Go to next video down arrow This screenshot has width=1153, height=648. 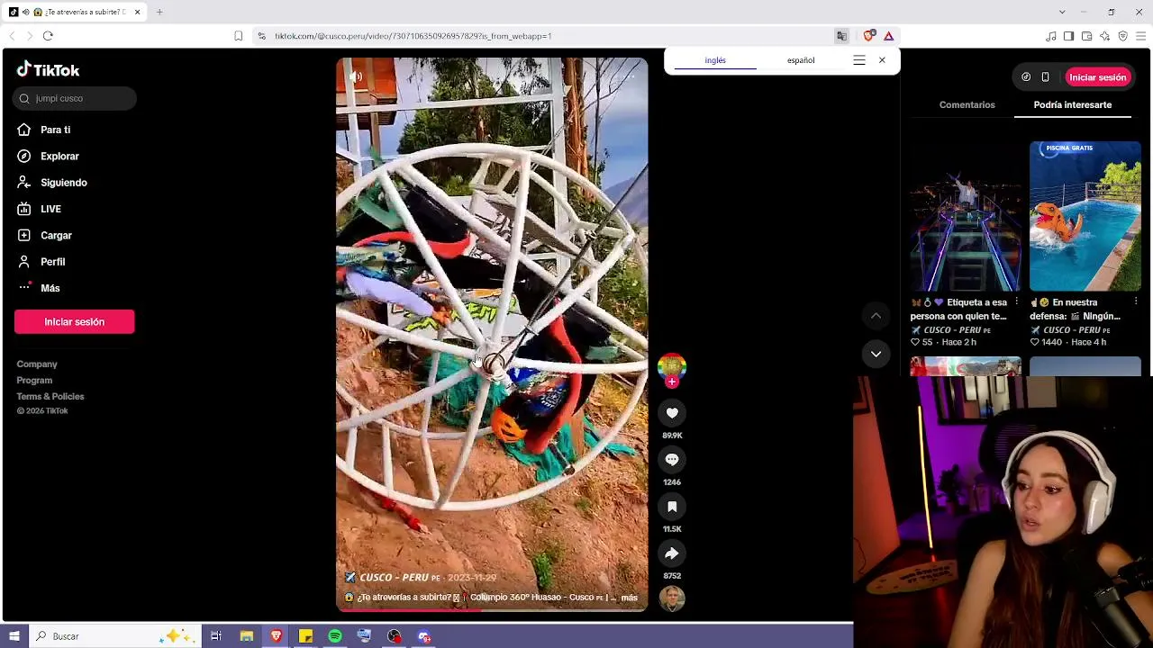click(876, 354)
